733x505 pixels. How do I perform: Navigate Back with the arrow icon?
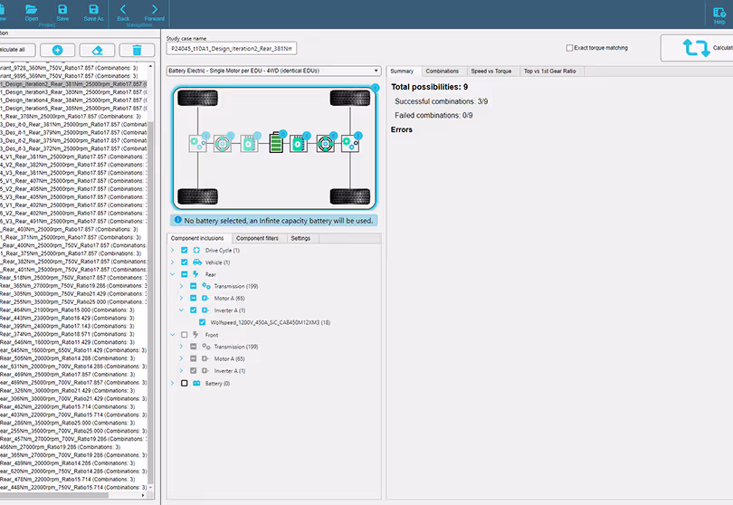pyautogui.click(x=123, y=13)
